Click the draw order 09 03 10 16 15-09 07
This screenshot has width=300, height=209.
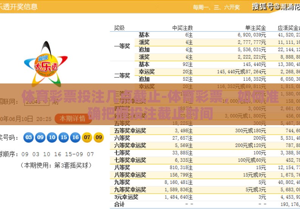58,154
